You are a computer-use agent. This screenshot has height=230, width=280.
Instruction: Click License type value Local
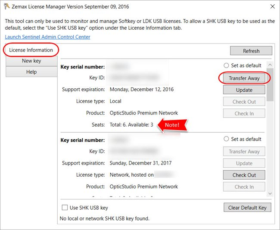click(115, 101)
